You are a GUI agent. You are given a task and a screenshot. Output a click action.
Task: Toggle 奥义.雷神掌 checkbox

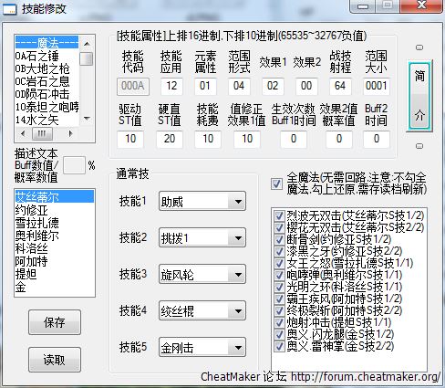(x=279, y=346)
